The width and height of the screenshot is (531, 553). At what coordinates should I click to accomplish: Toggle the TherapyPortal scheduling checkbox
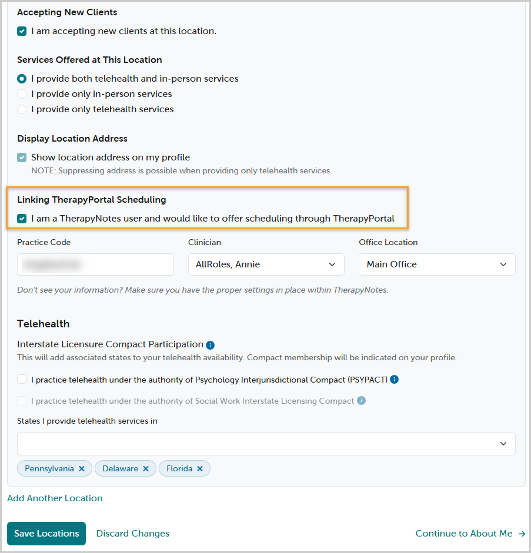[x=22, y=219]
